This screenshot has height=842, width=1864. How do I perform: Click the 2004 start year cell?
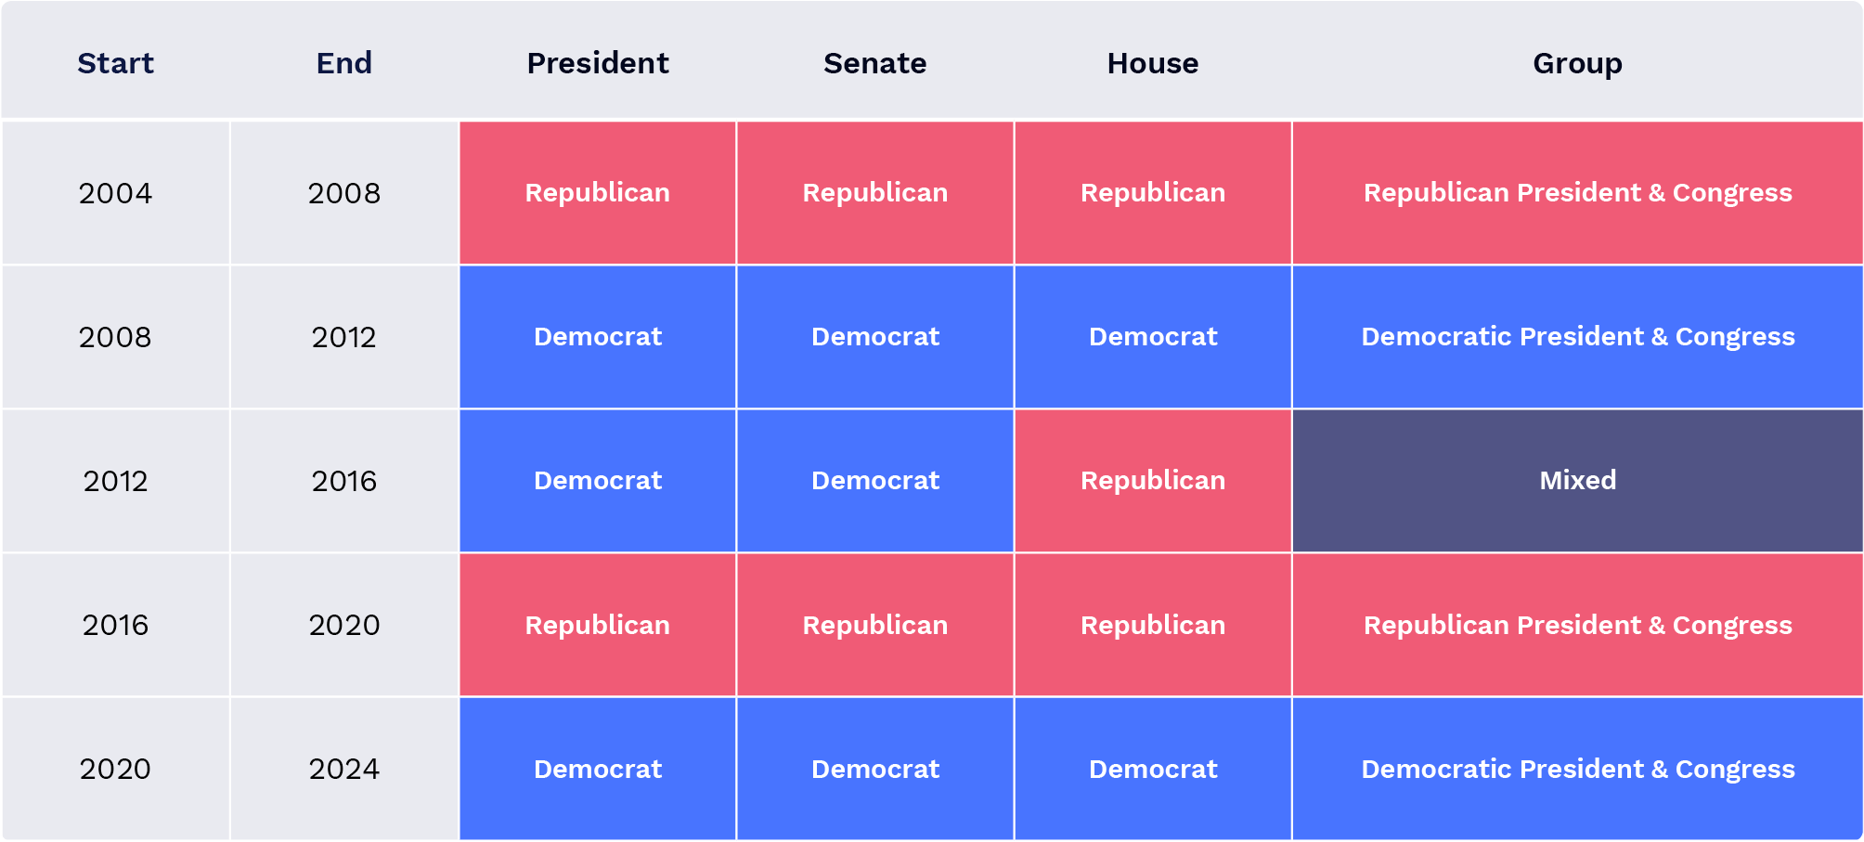(x=115, y=193)
